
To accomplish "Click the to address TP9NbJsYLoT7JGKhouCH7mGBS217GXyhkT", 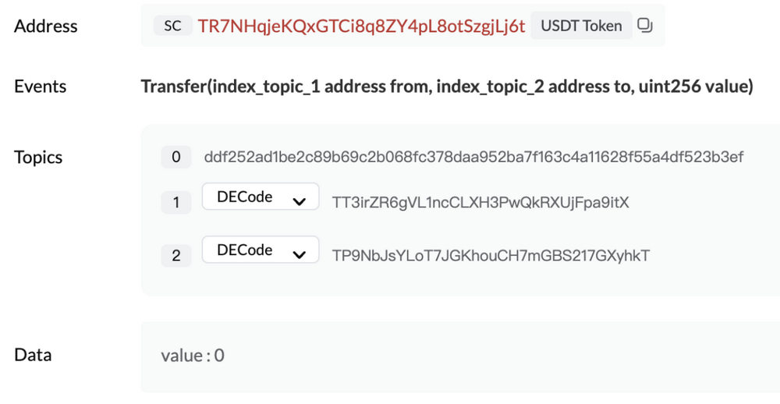I will 491,255.
